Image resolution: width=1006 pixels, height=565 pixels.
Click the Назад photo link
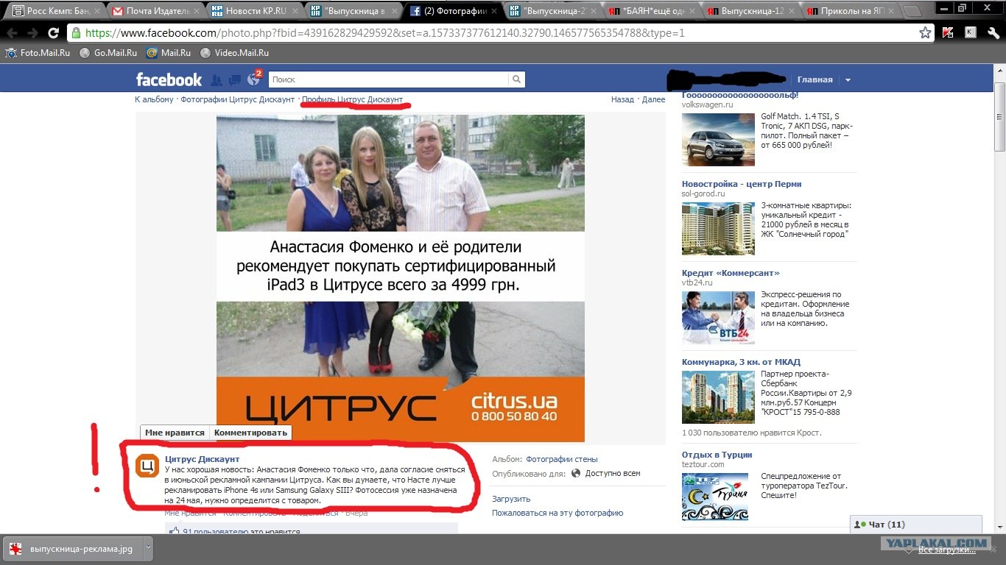coord(622,99)
